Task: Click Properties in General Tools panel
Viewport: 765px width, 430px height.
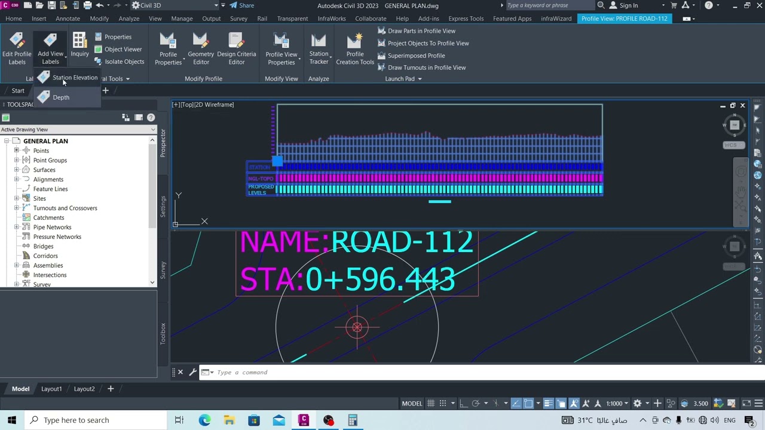Action: tap(112, 37)
